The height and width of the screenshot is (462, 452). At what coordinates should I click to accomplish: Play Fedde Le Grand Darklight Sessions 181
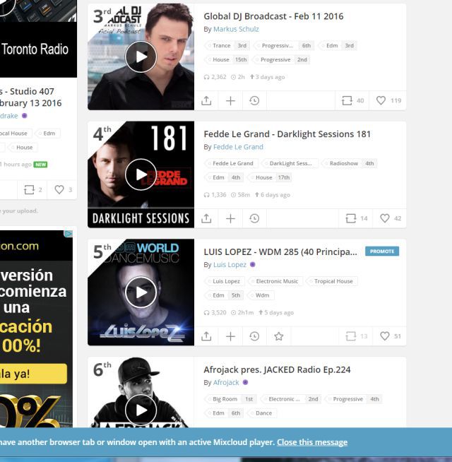tap(141, 174)
